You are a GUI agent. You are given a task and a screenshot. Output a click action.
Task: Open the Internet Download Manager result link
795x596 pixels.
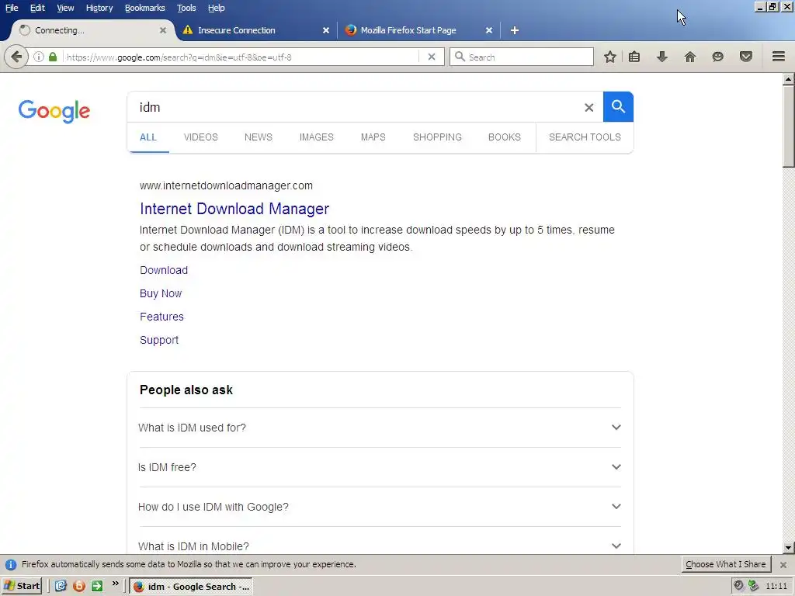[234, 209]
